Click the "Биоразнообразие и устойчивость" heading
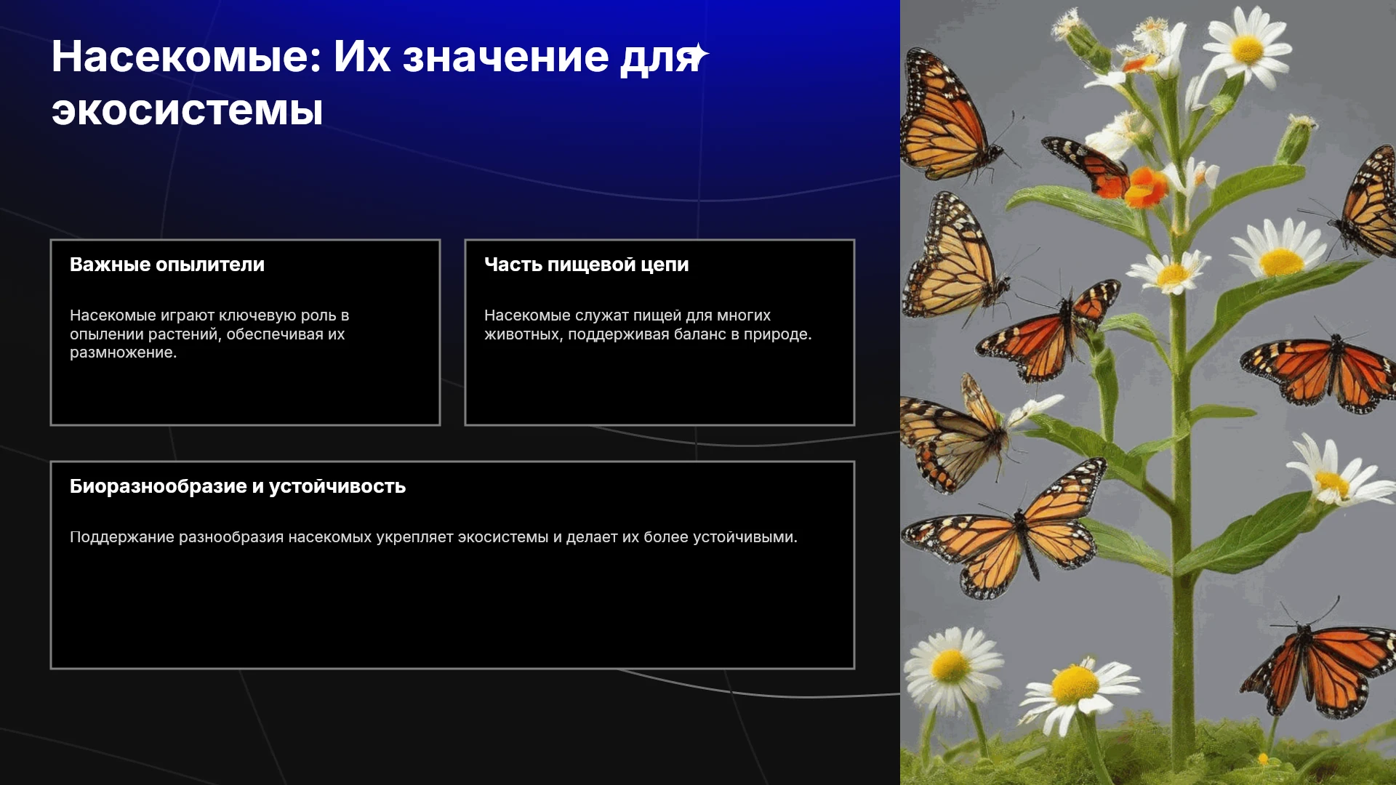1396x785 pixels. 238,486
